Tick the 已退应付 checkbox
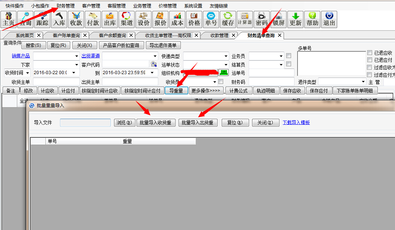 (x=370, y=60)
